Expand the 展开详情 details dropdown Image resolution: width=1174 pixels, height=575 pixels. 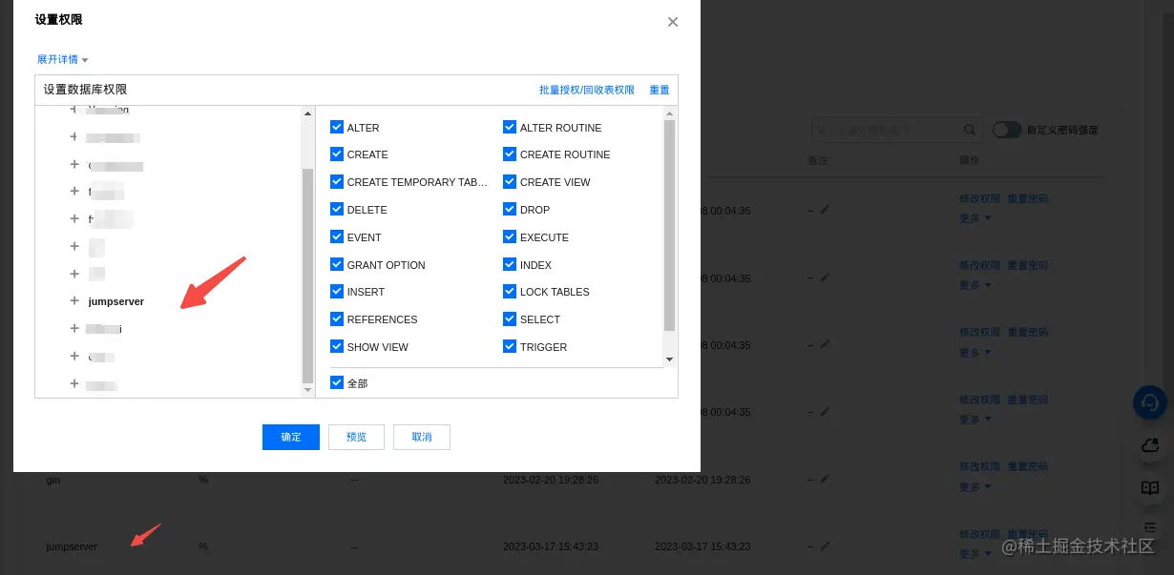click(62, 59)
